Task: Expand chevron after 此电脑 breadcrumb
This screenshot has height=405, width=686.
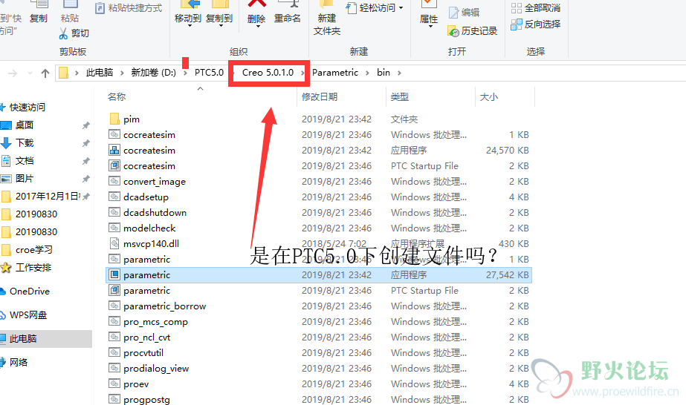Action: (122, 73)
